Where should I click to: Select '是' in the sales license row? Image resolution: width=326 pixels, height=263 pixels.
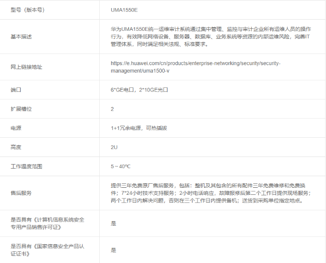(113, 224)
